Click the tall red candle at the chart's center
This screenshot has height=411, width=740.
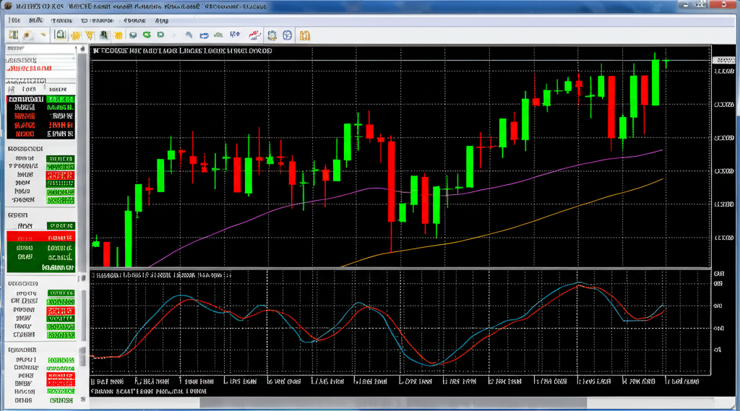(x=391, y=181)
